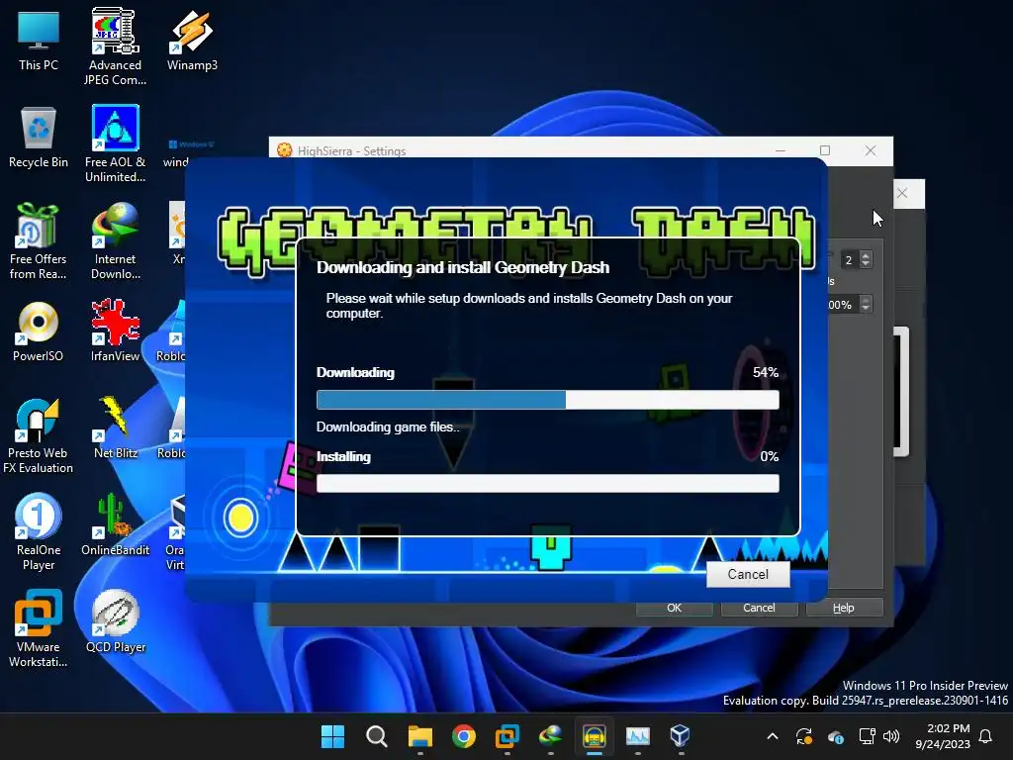Open the Recycle Bin

pos(39,138)
